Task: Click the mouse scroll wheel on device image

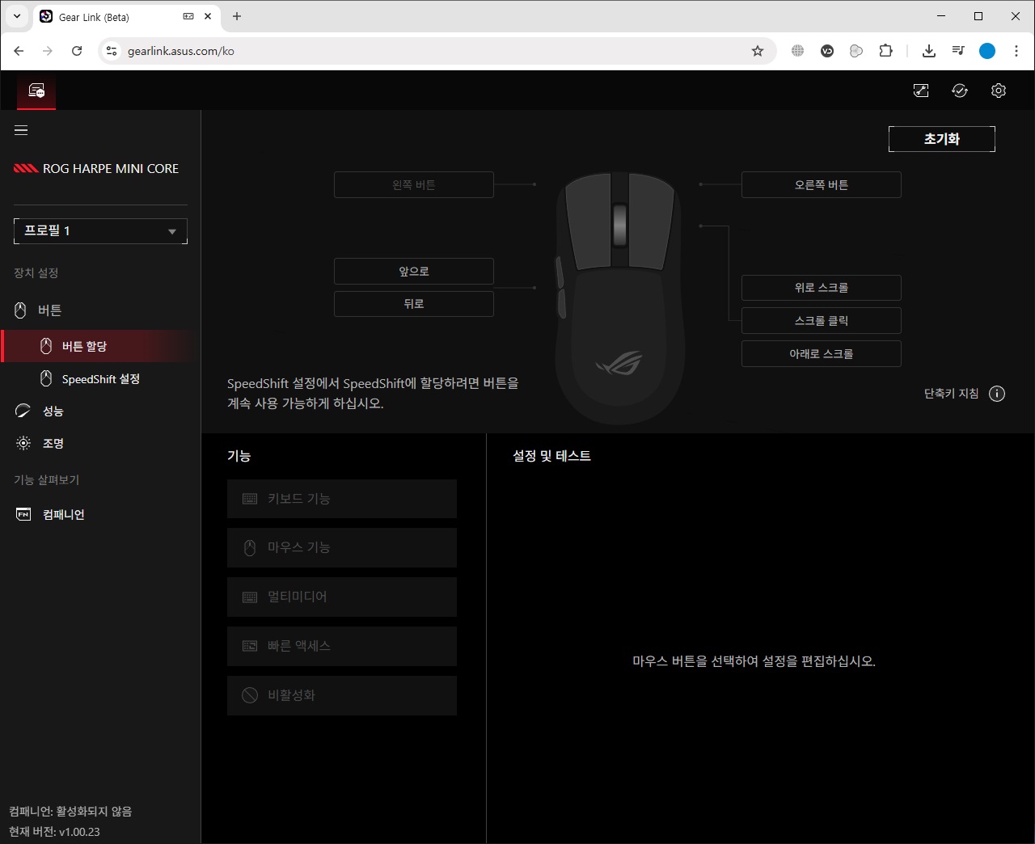Action: [620, 226]
